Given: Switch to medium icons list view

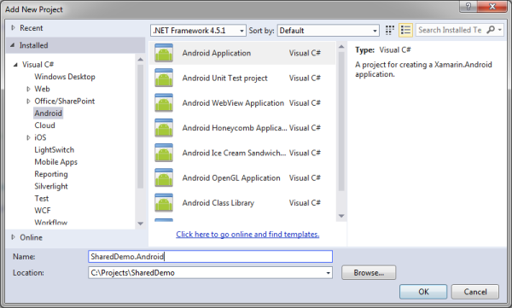Looking at the screenshot, I should tap(405, 30).
